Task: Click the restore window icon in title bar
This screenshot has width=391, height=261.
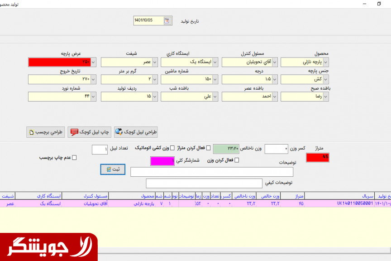Action: [379, 4]
